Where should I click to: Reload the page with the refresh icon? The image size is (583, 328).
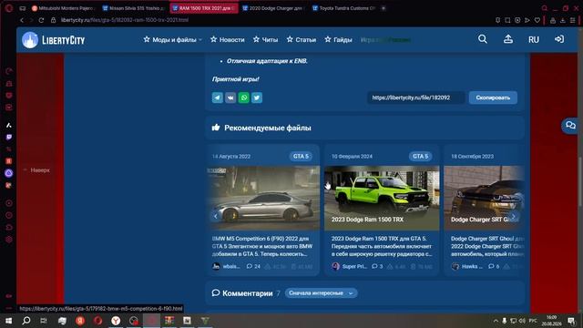coord(41,20)
